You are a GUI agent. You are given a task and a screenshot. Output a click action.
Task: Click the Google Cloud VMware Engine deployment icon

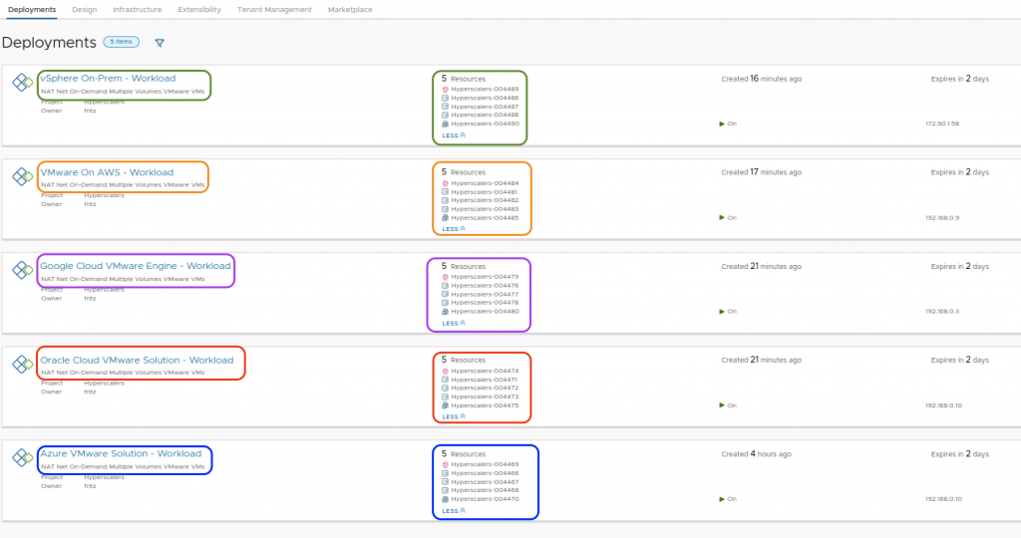pos(22,270)
